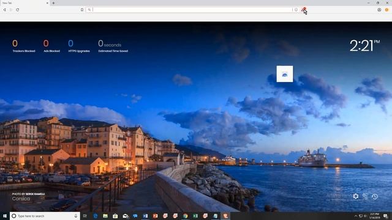Viewport: 392px width, 220px height.
Task: Click the 2:21 PM clock display
Action: [365, 46]
